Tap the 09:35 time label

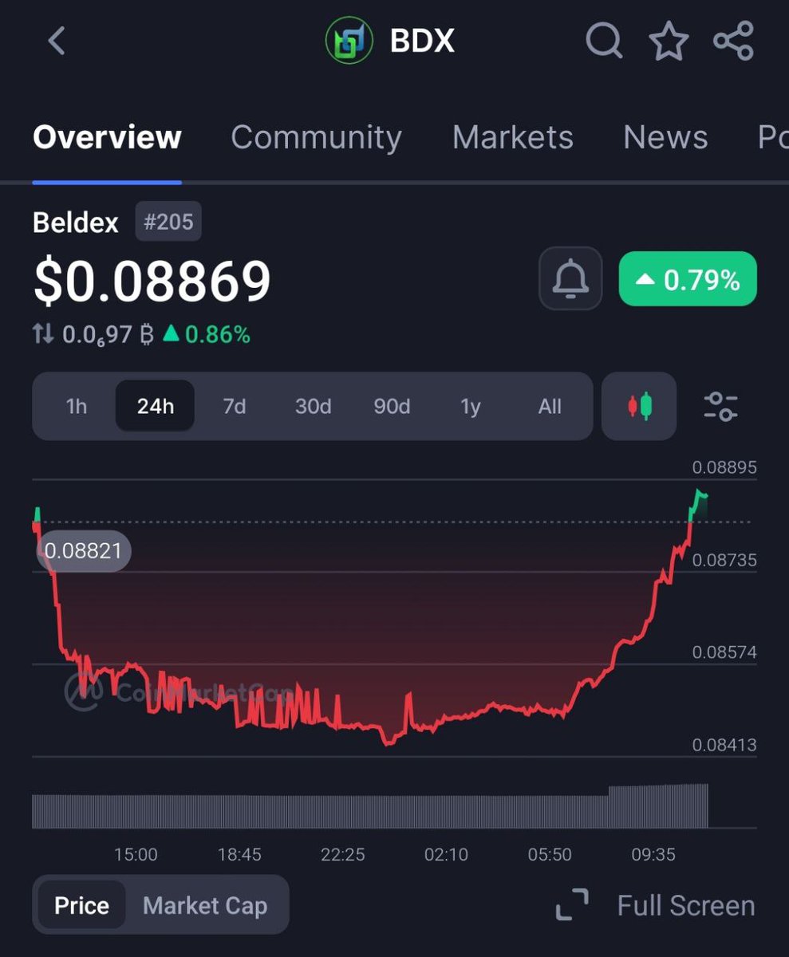(653, 854)
